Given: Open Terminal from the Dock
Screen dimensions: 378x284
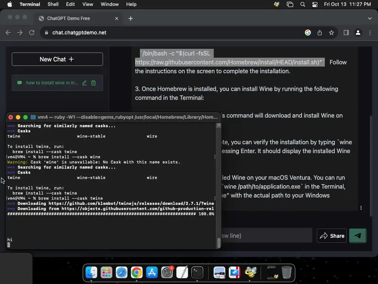Looking at the screenshot, I should click(x=197, y=273).
